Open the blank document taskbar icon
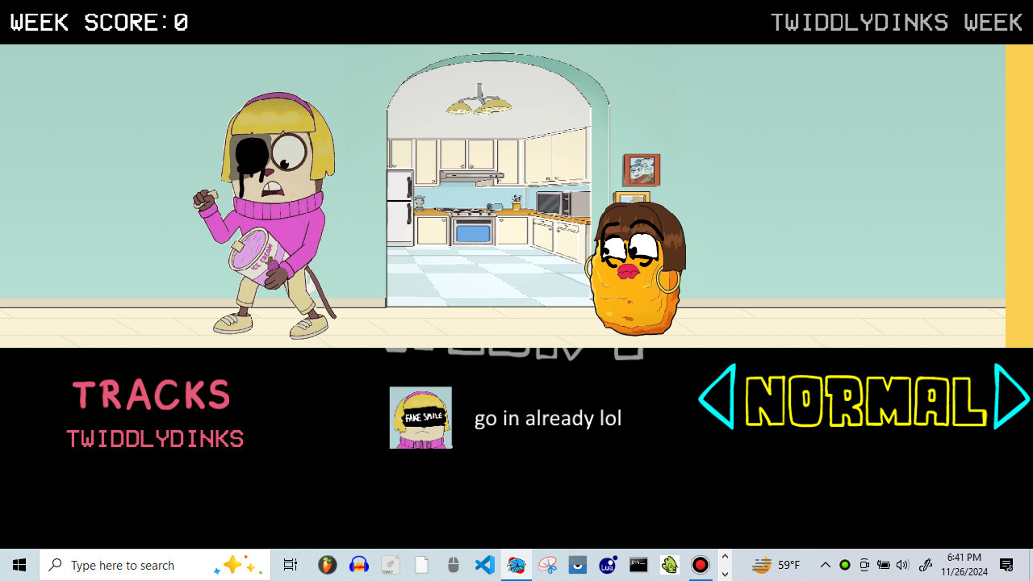 (x=421, y=565)
